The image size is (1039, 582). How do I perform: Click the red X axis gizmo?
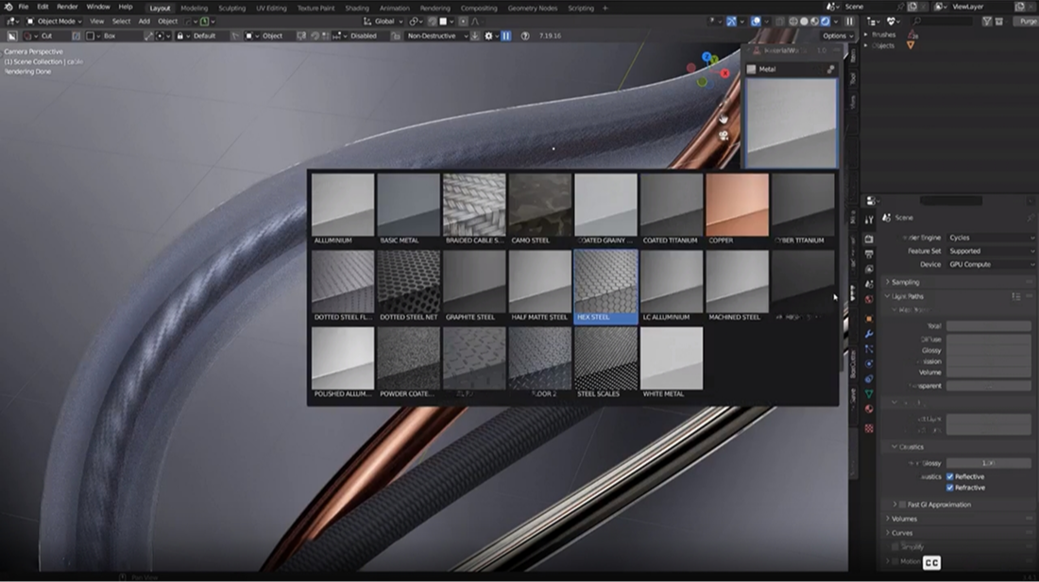(724, 73)
